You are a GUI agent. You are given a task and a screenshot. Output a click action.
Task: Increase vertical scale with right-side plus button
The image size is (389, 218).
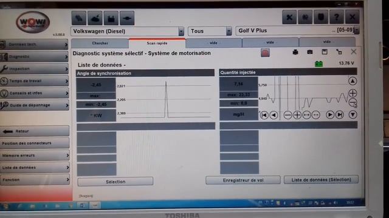353,93
